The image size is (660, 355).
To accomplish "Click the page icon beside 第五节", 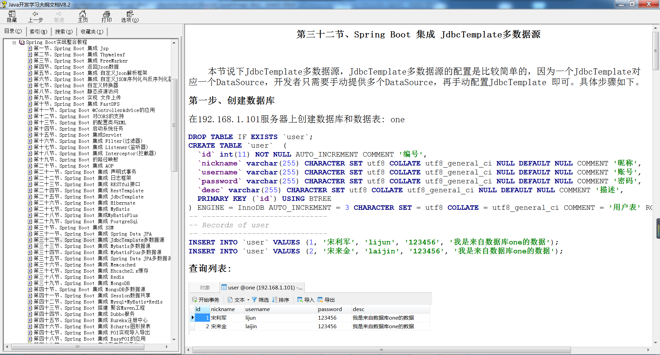I will (x=30, y=73).
